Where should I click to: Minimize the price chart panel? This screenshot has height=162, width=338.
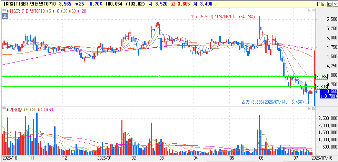(x=310, y=10)
